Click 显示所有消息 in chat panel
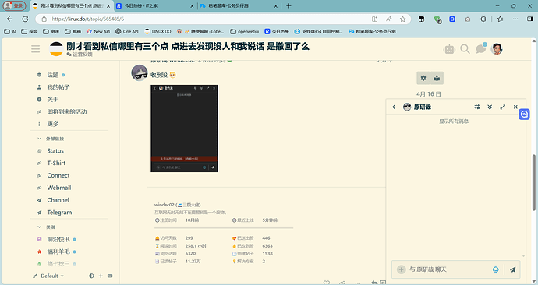 [454, 121]
